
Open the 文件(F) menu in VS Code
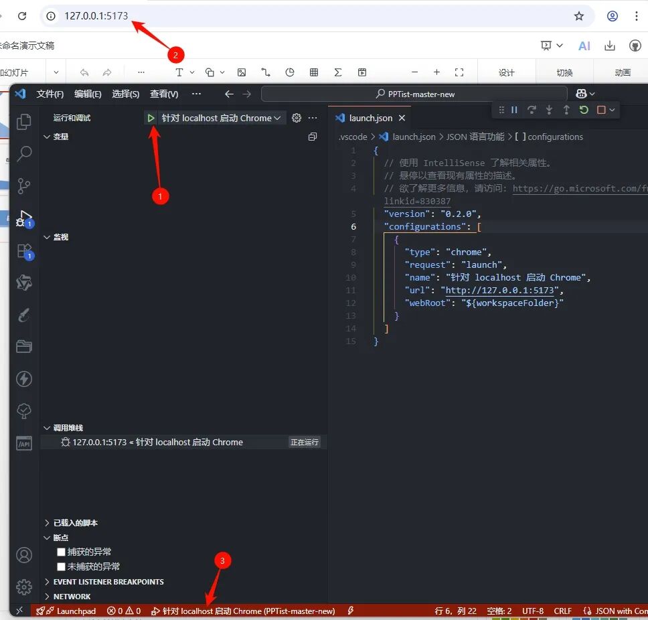(50, 94)
